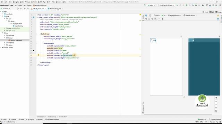222x124 pixels.
Task: Open the Event Log
Action: click(x=202, y=120)
